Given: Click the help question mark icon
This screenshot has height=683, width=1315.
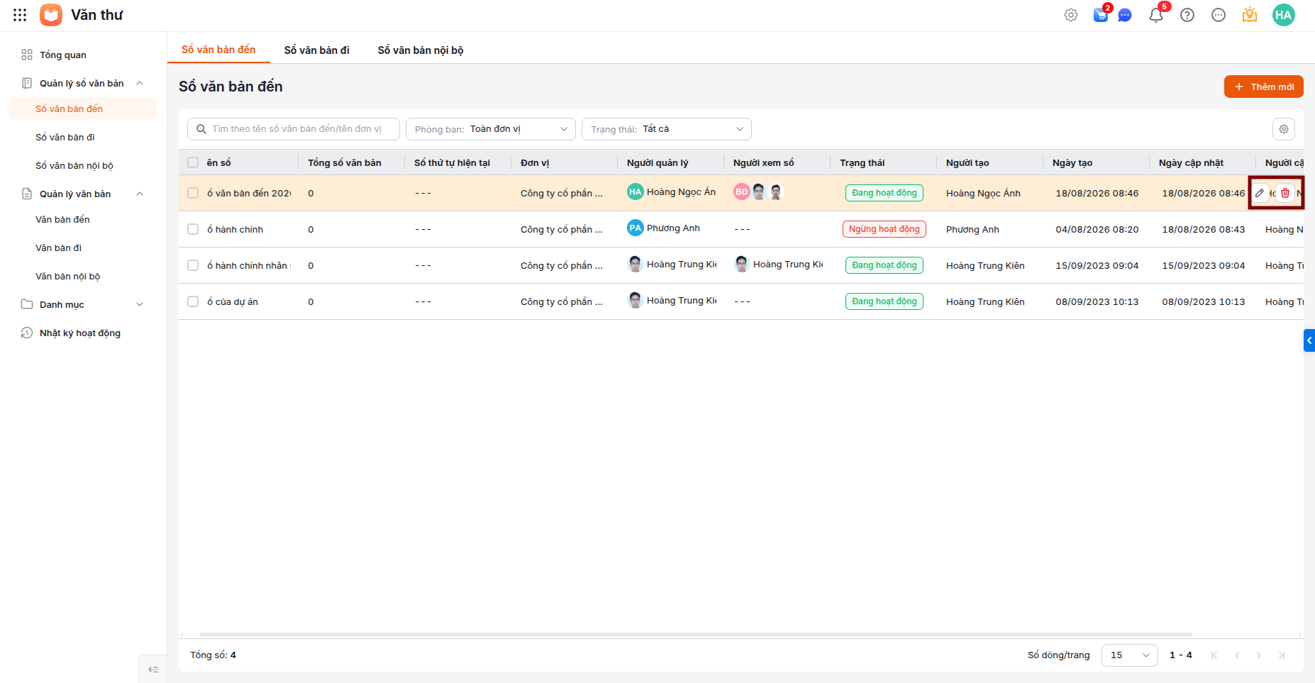Looking at the screenshot, I should pos(1187,15).
